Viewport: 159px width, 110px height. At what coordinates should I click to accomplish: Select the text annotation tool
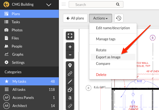point(70,98)
